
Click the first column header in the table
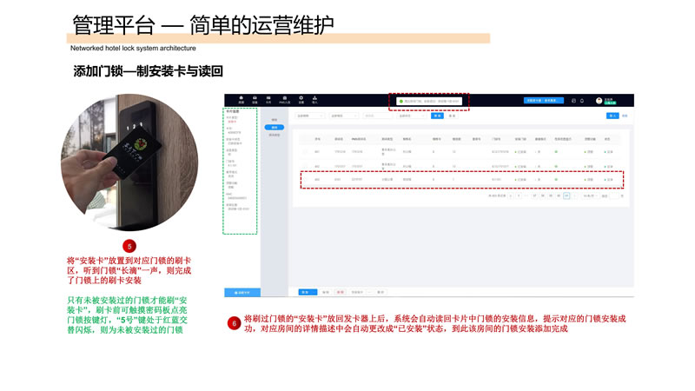point(317,139)
